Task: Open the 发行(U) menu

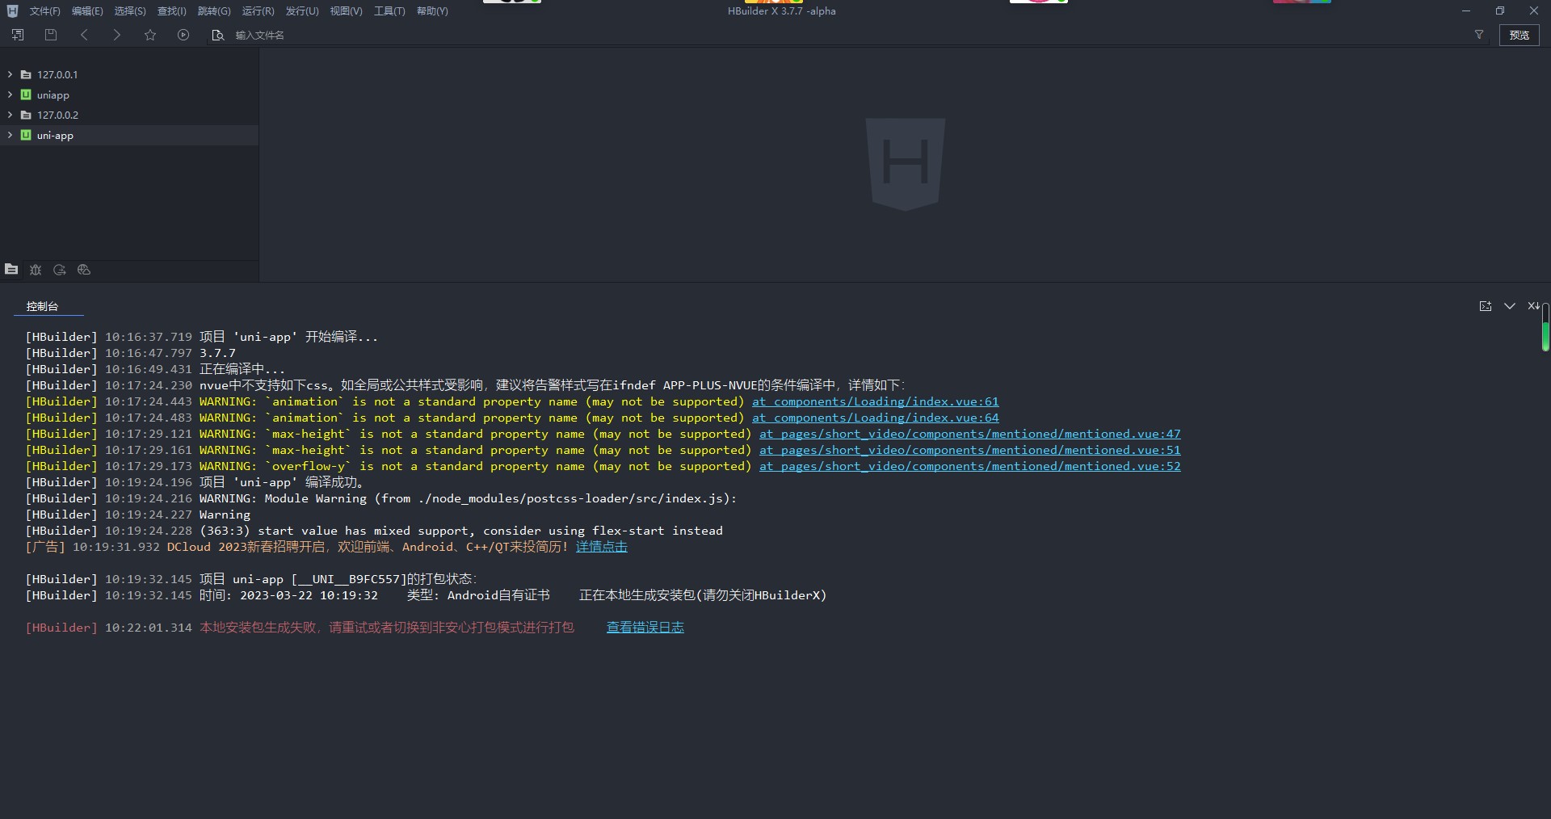Action: pos(302,11)
